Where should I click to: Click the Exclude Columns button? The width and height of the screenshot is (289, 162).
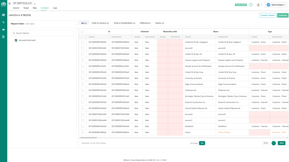click(268, 15)
